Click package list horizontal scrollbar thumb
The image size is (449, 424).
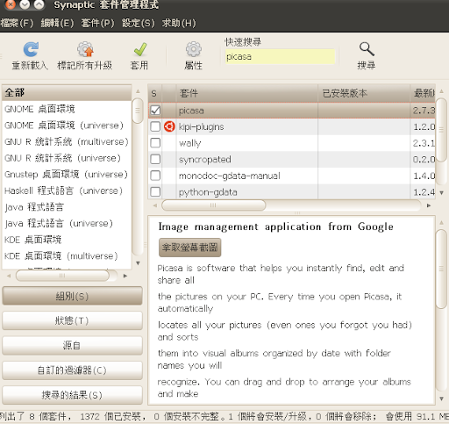coord(214,205)
